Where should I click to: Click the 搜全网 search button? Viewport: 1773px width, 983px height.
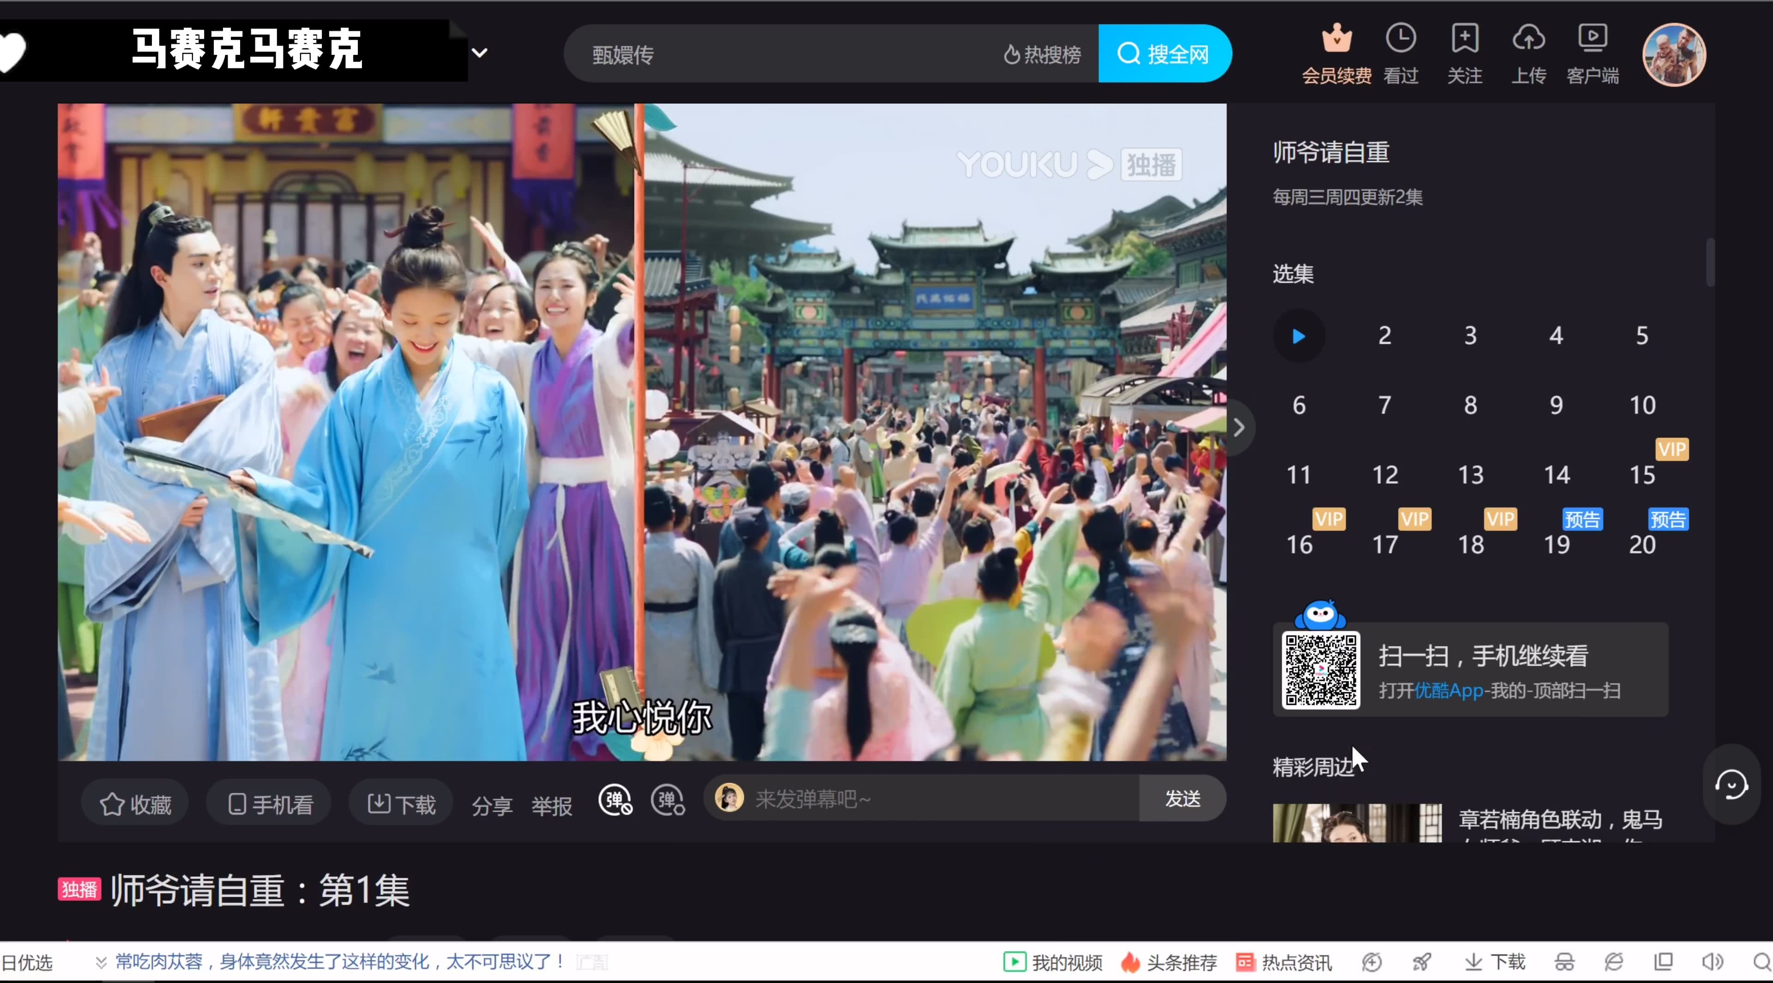(1164, 54)
